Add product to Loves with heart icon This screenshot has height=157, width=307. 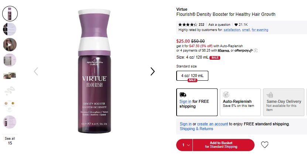(x=265, y=145)
